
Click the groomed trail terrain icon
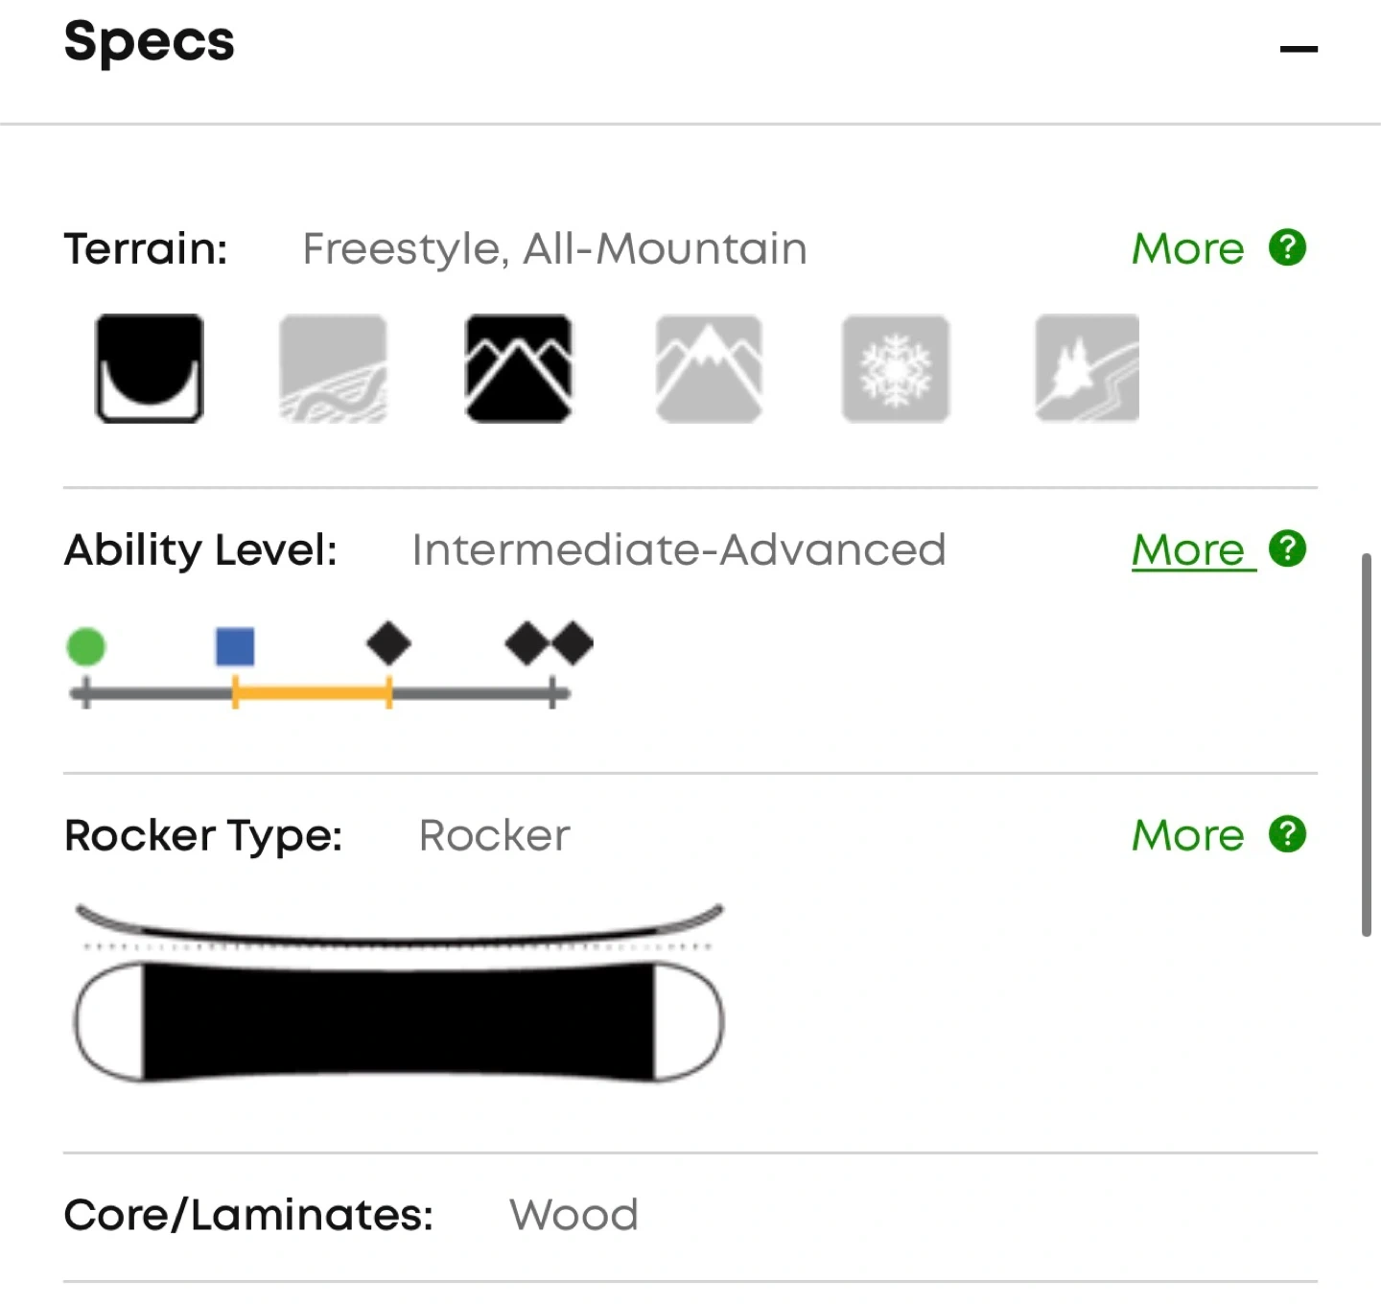333,368
